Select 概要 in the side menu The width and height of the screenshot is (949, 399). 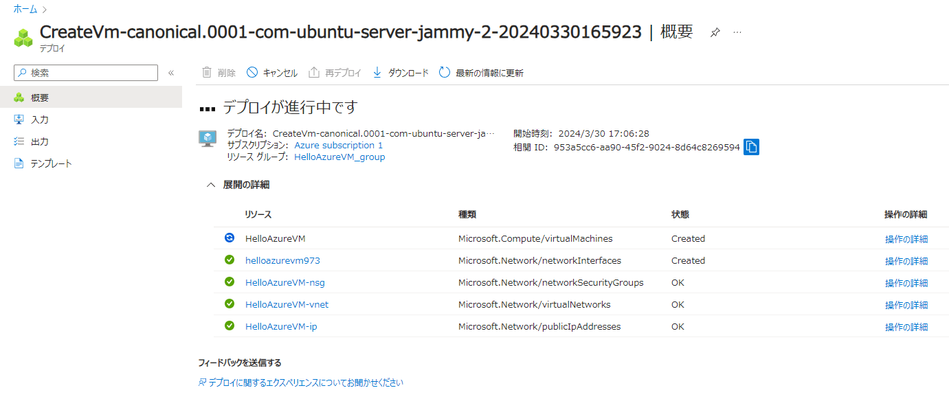click(x=91, y=98)
